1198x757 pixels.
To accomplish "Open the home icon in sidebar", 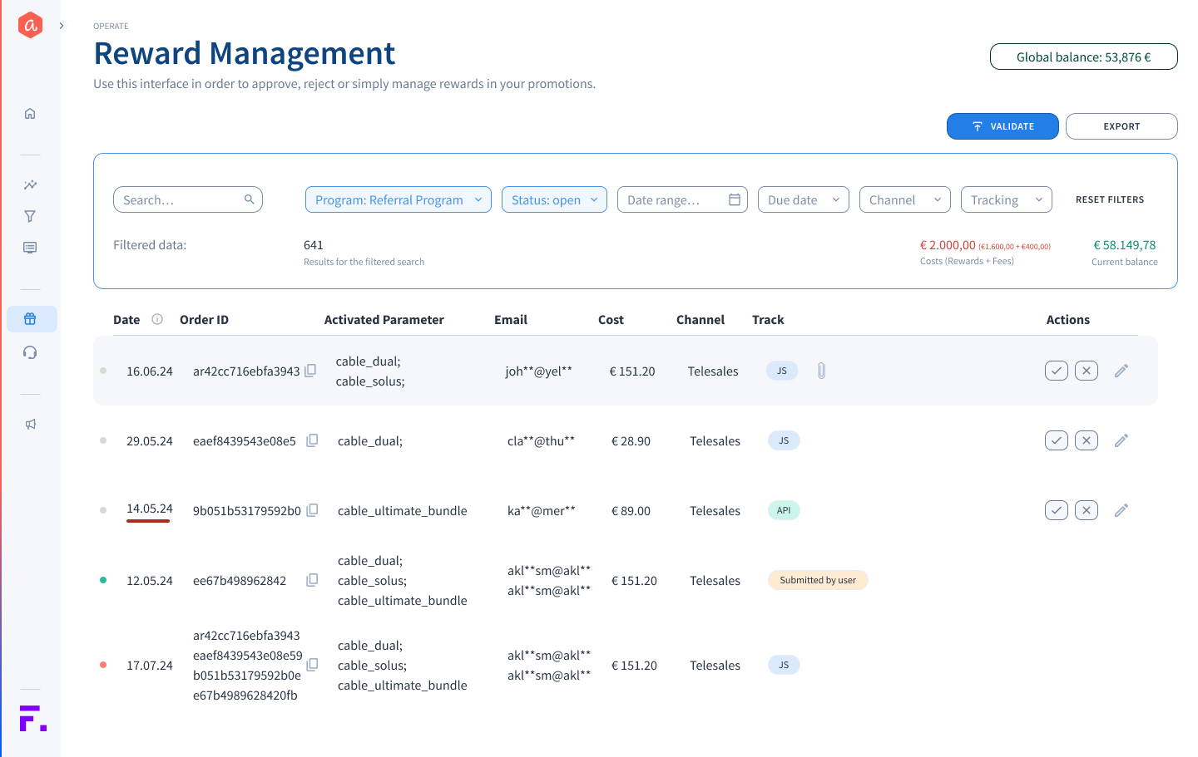I will (30, 114).
